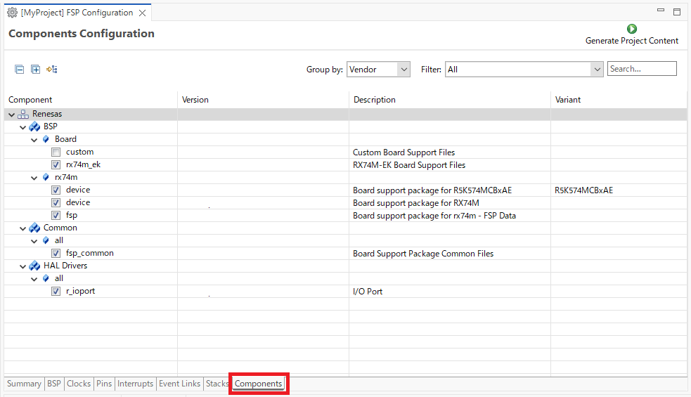The image size is (691, 397).
Task: Toggle the r_ioport checkbox
Action: (x=56, y=292)
